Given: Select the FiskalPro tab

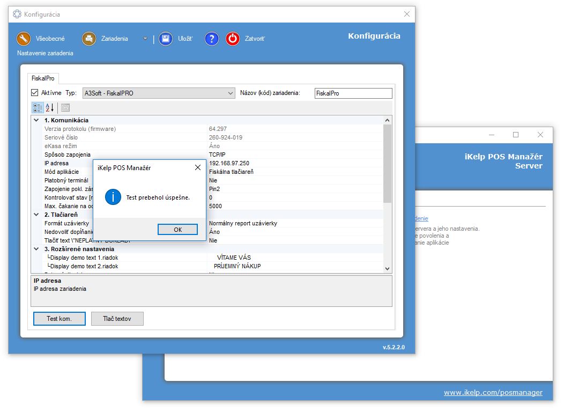Looking at the screenshot, I should 43,78.
